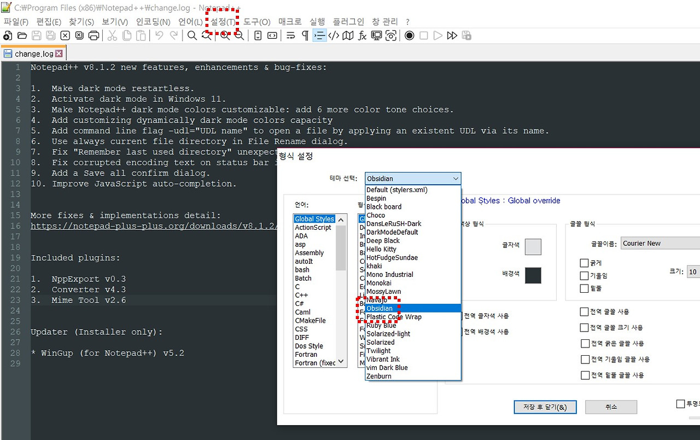Open the 글자색 foreground color swatch
Image resolution: width=700 pixels, height=440 pixels.
533,247
